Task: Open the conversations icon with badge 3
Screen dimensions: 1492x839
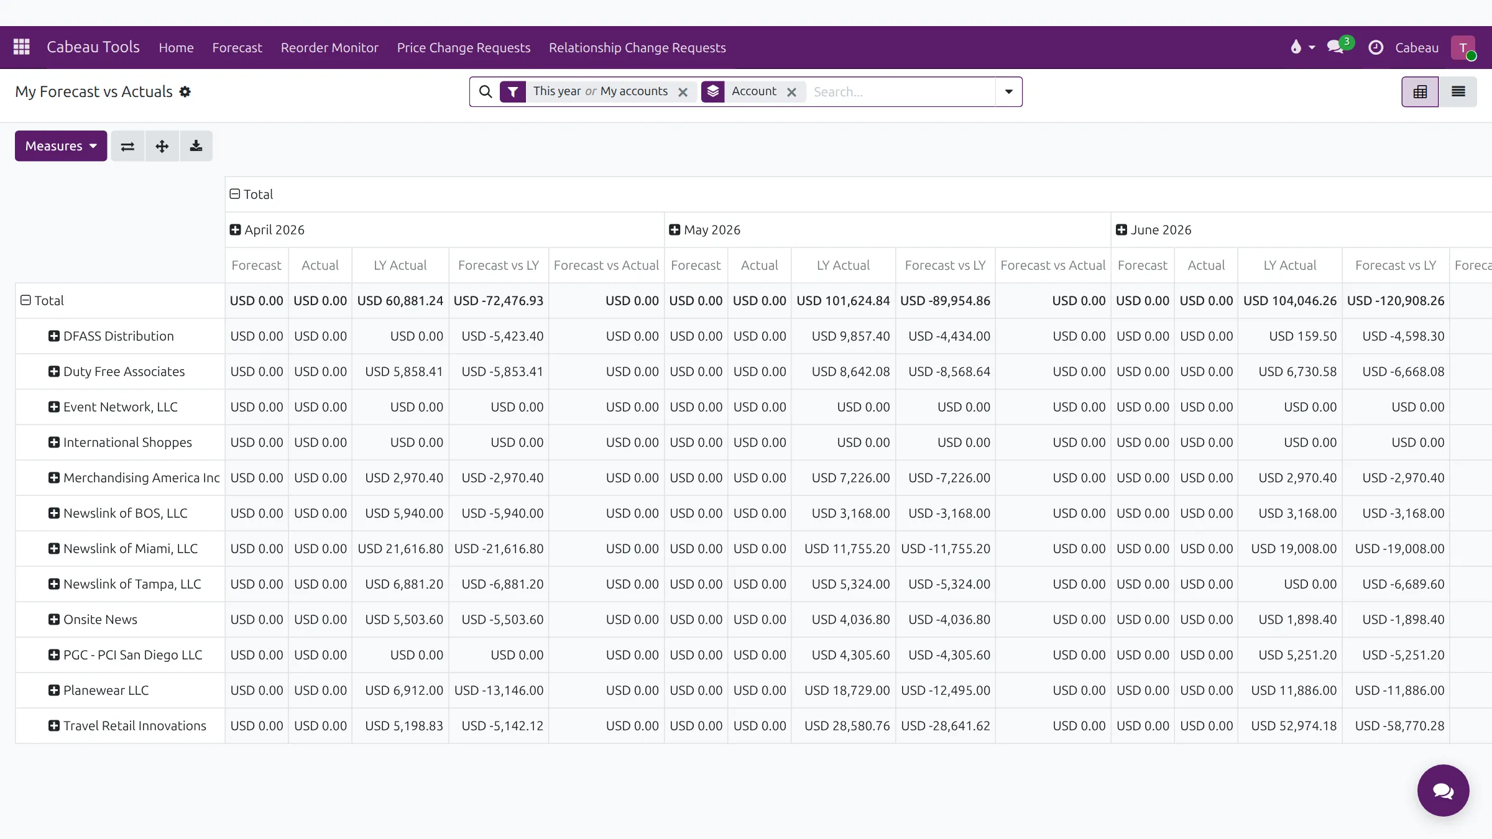Action: click(1337, 47)
